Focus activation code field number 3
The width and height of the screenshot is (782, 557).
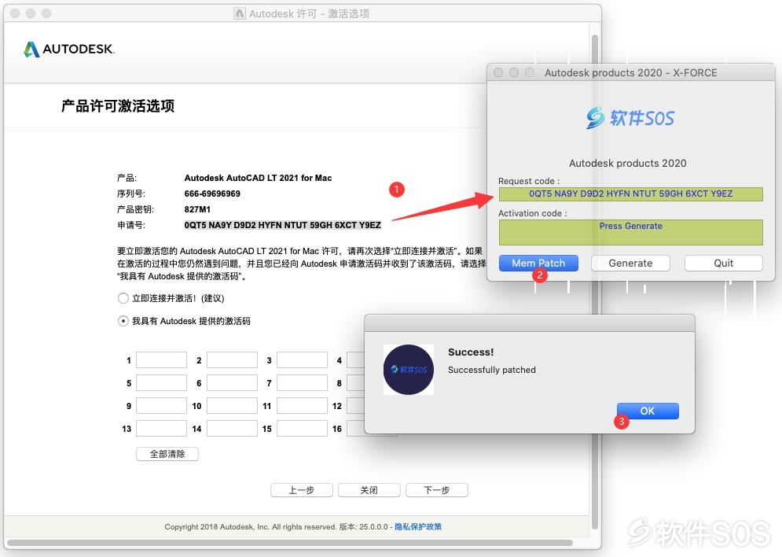pos(303,360)
